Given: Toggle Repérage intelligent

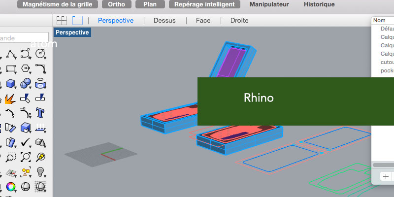Looking at the screenshot, I should [x=204, y=4].
